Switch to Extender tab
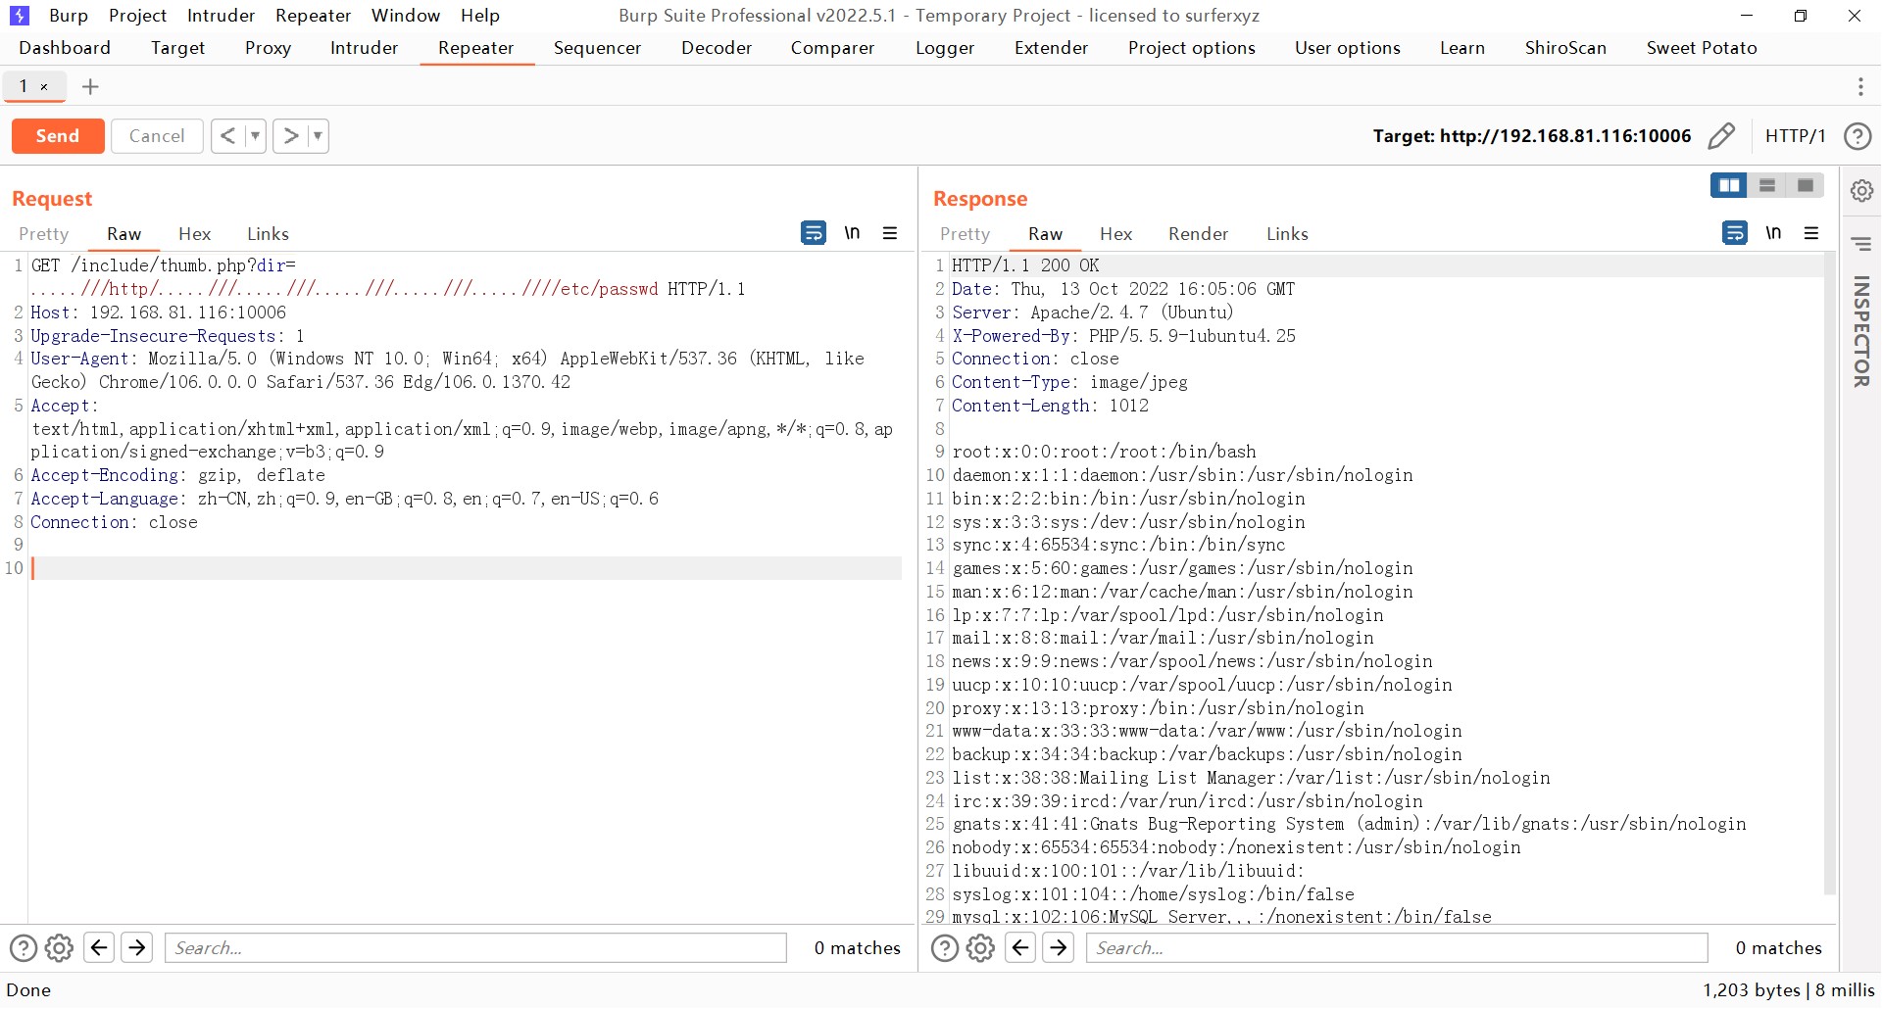 1051,48
